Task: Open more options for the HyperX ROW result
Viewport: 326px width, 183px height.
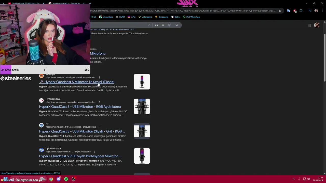Action: coord(99,102)
